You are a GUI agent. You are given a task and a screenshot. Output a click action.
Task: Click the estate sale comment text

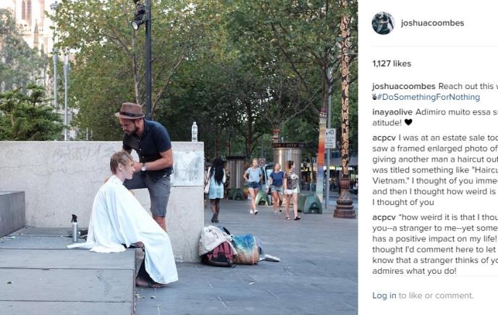point(435,170)
